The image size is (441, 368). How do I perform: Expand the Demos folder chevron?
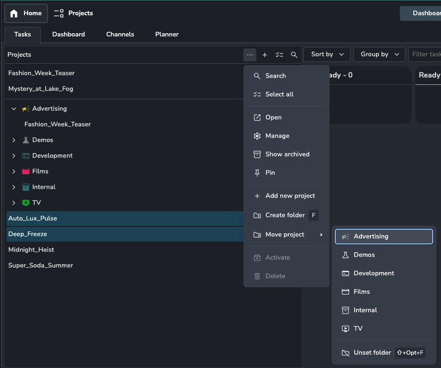click(14, 140)
